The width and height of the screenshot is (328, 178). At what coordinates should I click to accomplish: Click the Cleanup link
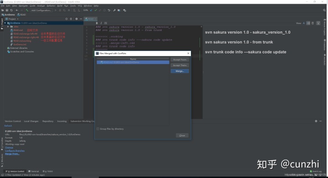(9, 147)
